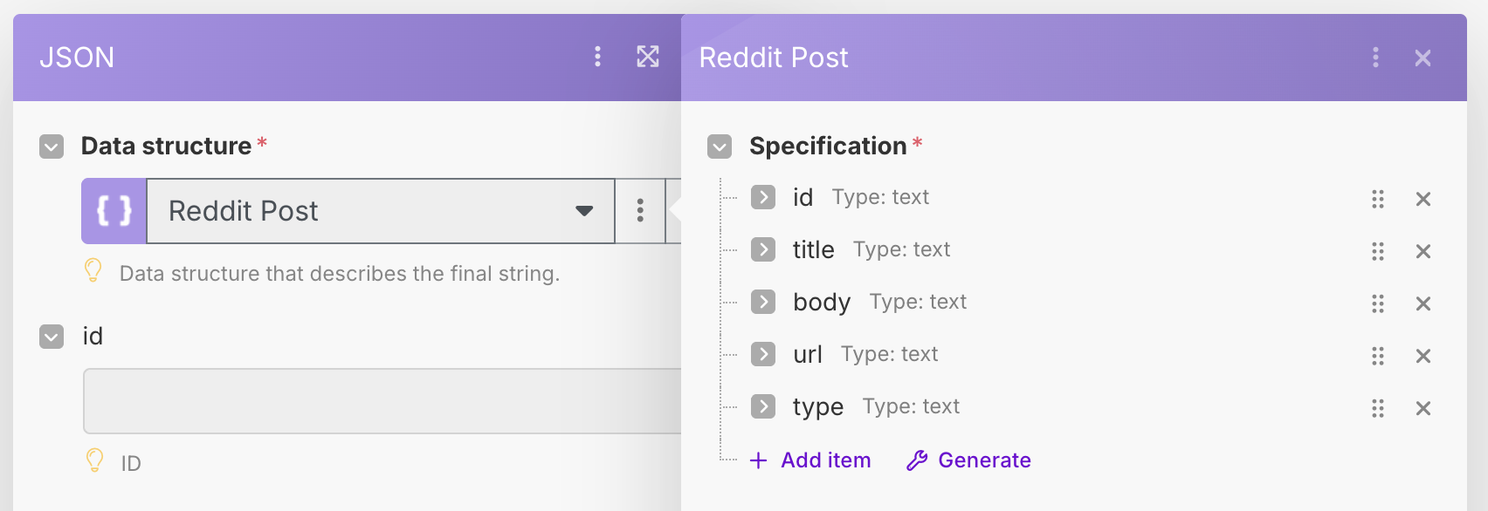Collapse the Data structure section
Screen dimensions: 1488x511
click(x=51, y=146)
